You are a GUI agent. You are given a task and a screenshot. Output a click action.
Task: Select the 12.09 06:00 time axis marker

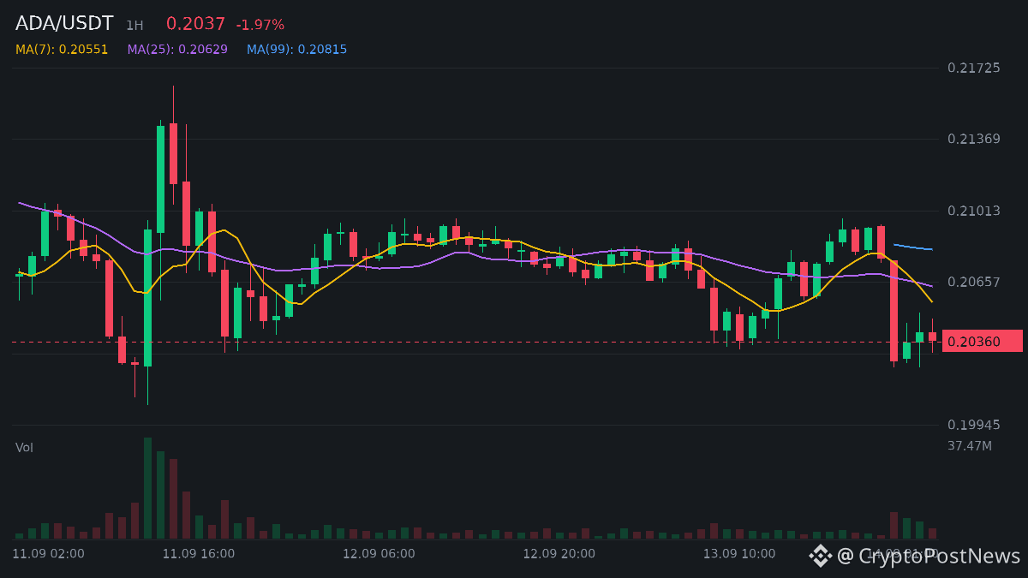coord(379,554)
